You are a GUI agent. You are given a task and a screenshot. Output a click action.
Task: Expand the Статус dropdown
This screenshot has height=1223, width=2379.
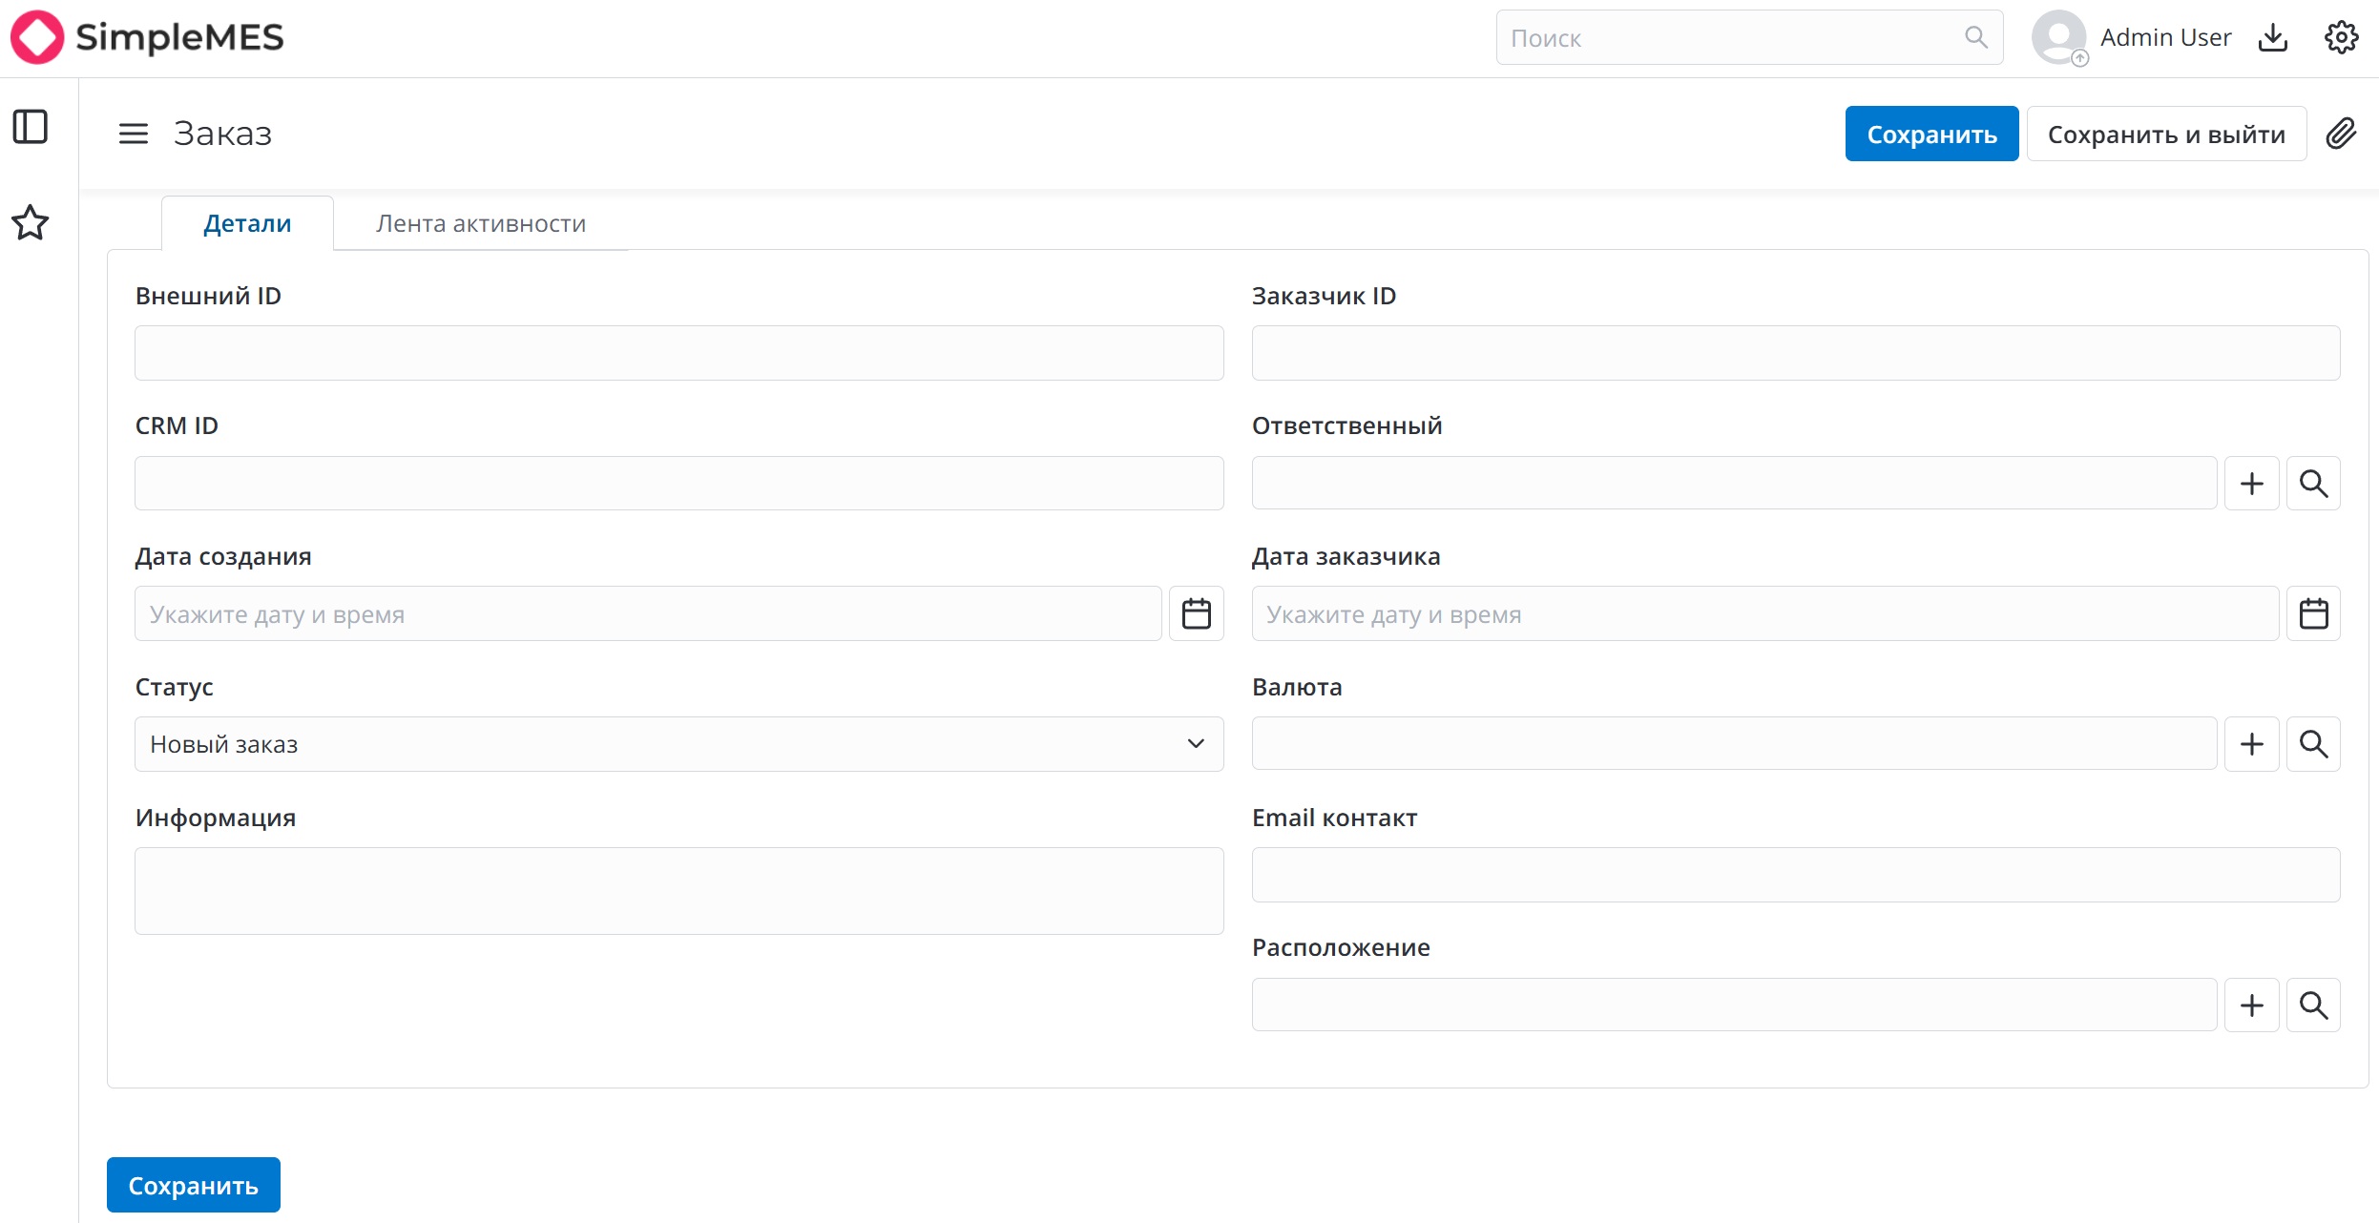point(678,744)
